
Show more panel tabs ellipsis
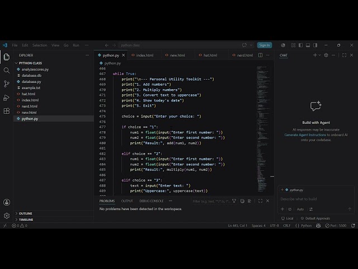point(170,201)
